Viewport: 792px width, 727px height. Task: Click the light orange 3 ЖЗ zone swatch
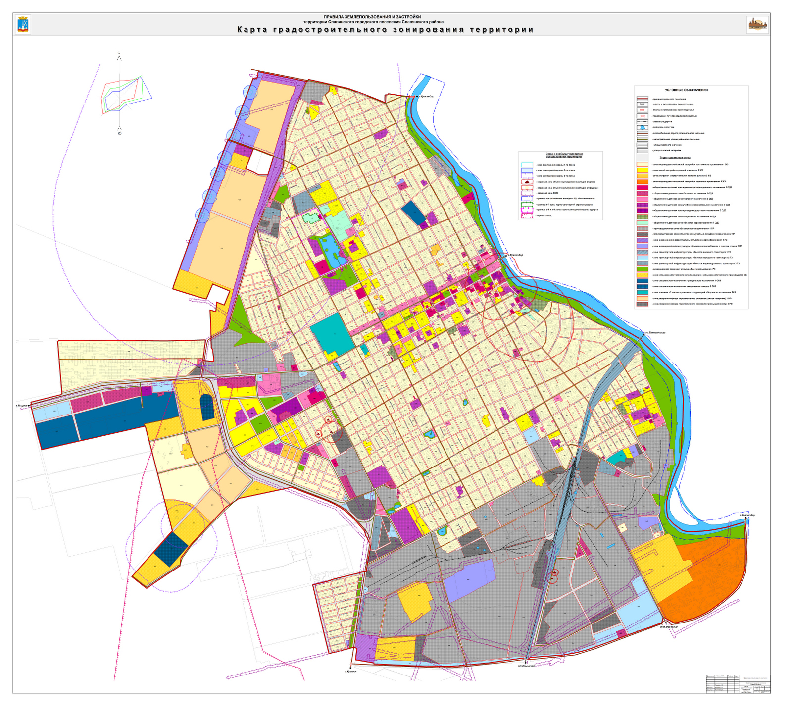(x=643, y=176)
